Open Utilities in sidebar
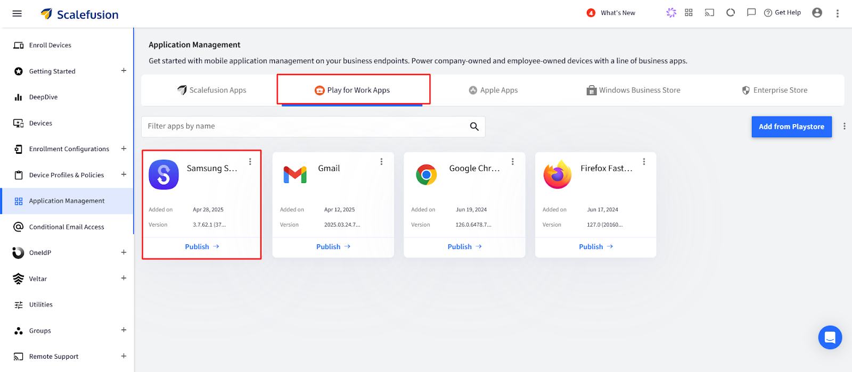Viewport: 852px width, 372px height. click(41, 305)
